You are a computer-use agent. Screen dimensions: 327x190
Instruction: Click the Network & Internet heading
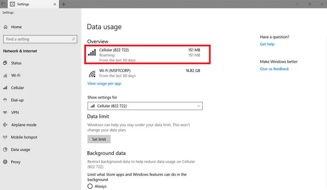point(20,51)
